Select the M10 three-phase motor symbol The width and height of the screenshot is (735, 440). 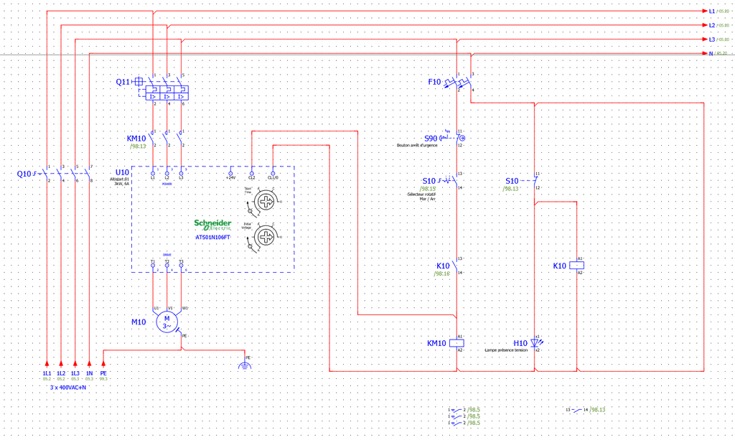167,322
